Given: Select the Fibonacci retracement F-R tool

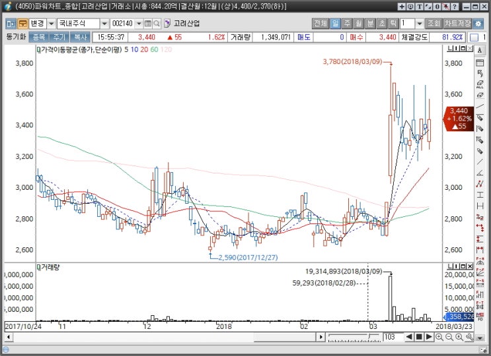Looking at the screenshot, I should (x=480, y=283).
